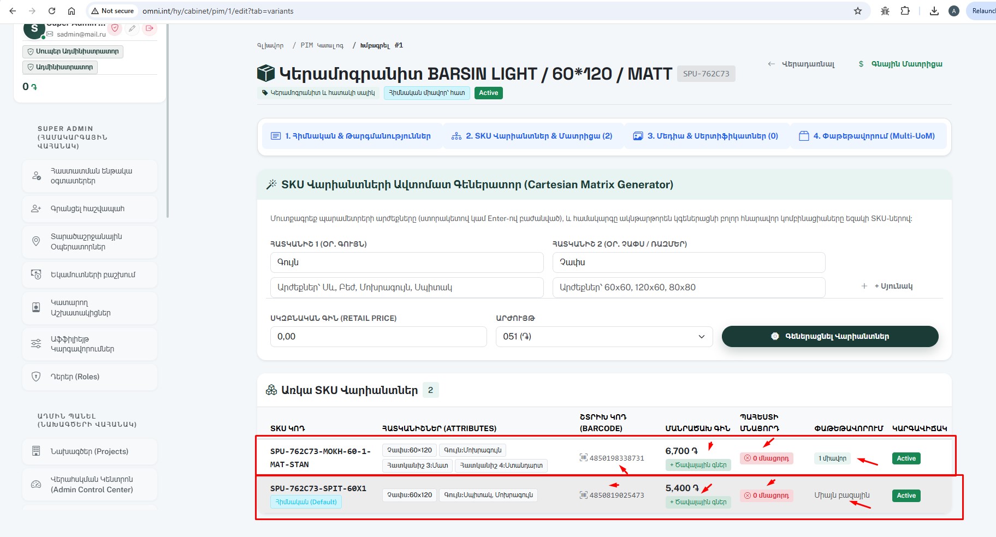Screen dimensions: 996x537
Task: Click the shield icon of Դերեր (Roles)
Action: (x=36, y=377)
